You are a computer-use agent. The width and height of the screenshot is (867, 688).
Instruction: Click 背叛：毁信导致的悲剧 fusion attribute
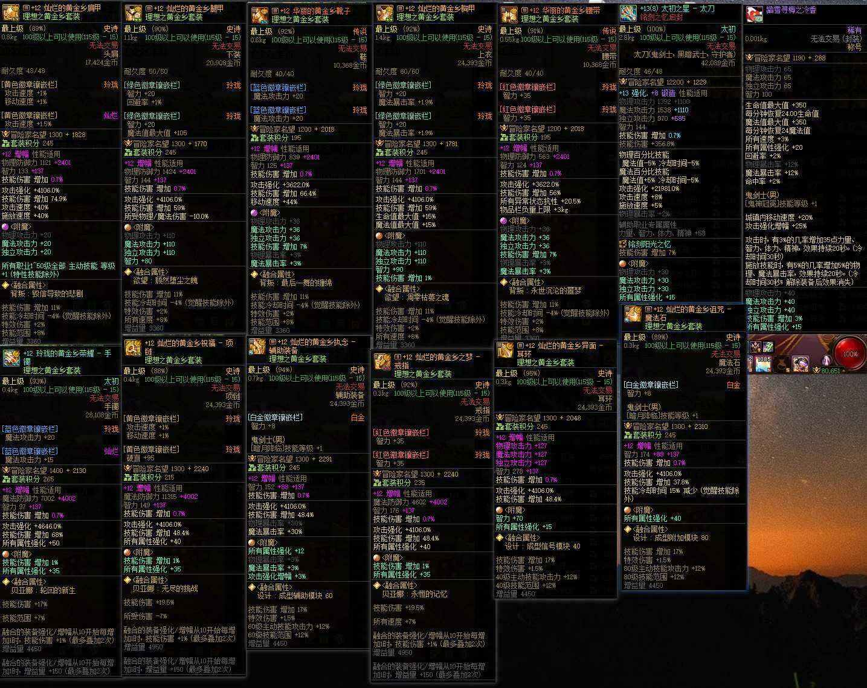point(47,294)
